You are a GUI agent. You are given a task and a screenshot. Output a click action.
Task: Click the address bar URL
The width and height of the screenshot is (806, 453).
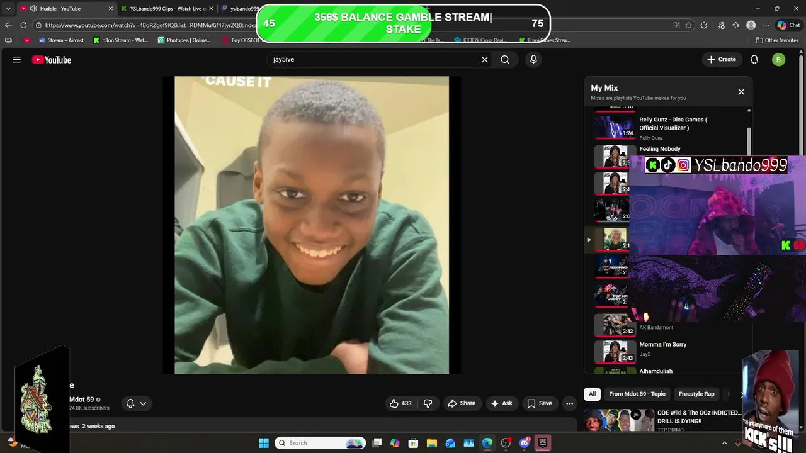coord(151,25)
